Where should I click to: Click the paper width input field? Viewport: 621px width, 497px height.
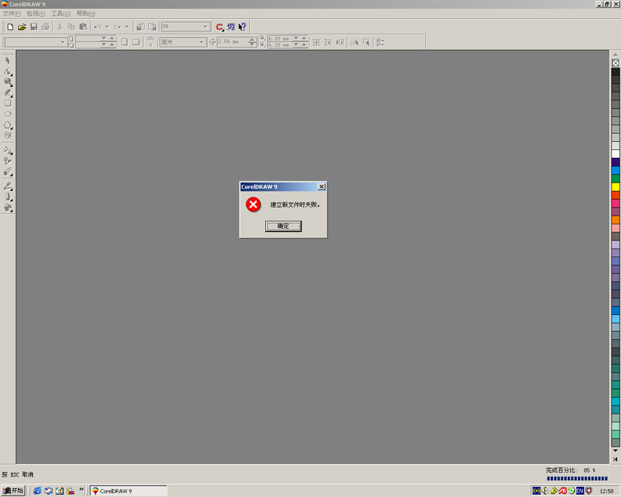coord(88,39)
